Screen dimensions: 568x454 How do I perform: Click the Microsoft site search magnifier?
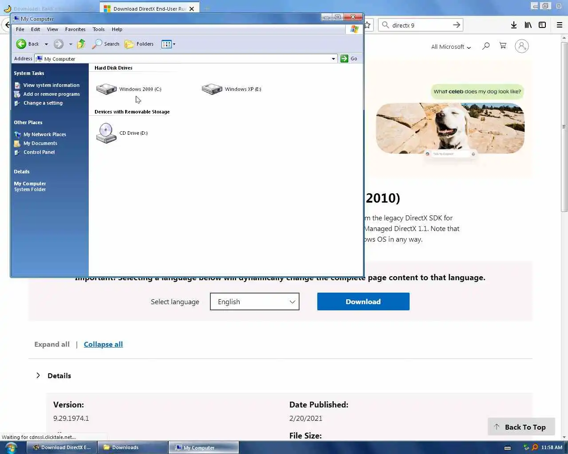(x=486, y=46)
